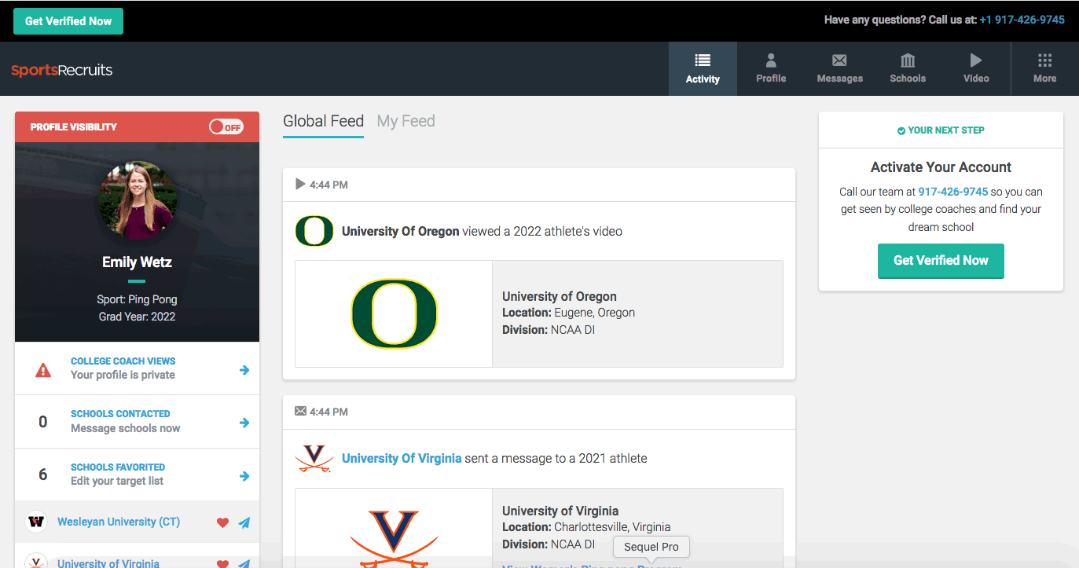1079x568 pixels.
Task: Select the Global Feed tab
Action: coord(323,121)
